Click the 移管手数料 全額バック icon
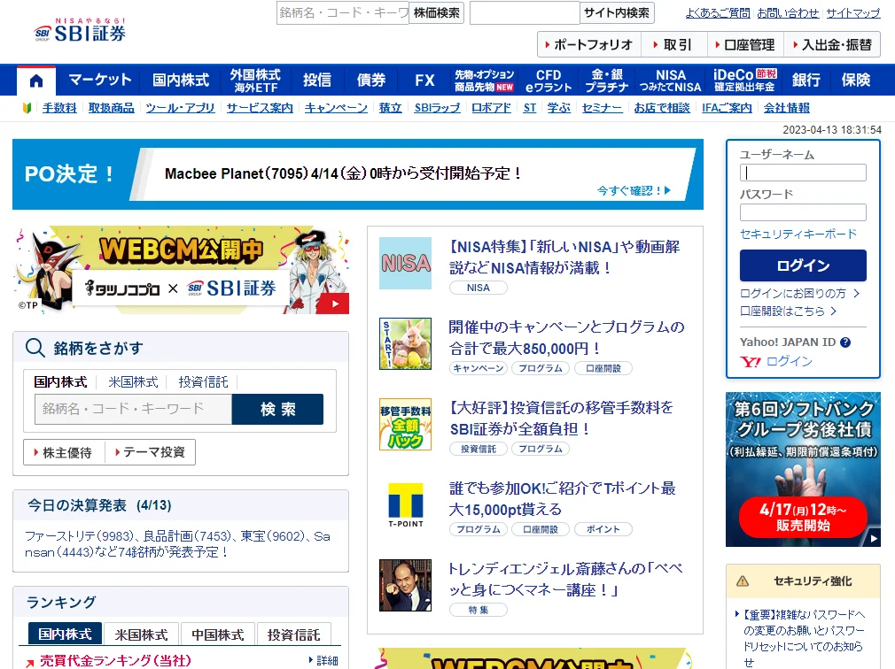Screen dimensions: 895x669 click(x=405, y=424)
